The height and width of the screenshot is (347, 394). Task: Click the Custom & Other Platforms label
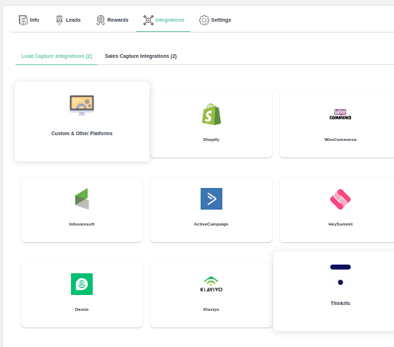click(x=82, y=134)
